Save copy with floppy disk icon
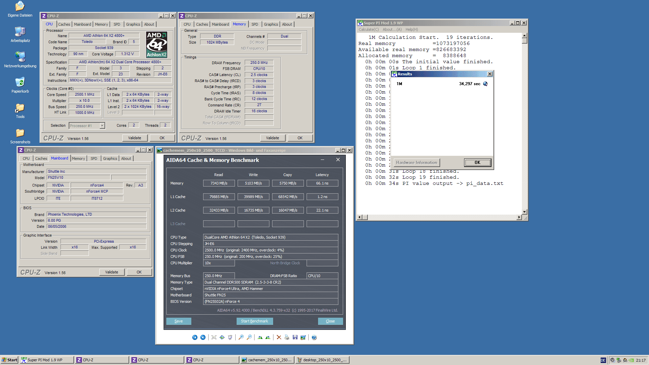This screenshot has height=365, width=649. [295, 337]
